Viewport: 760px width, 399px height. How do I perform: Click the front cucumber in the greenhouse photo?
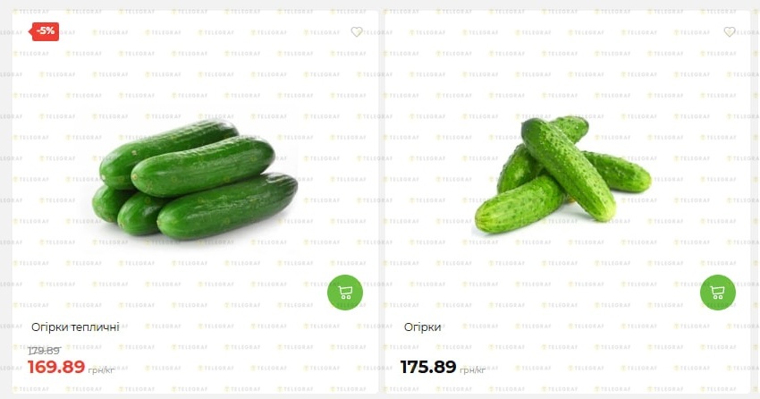click(x=227, y=207)
